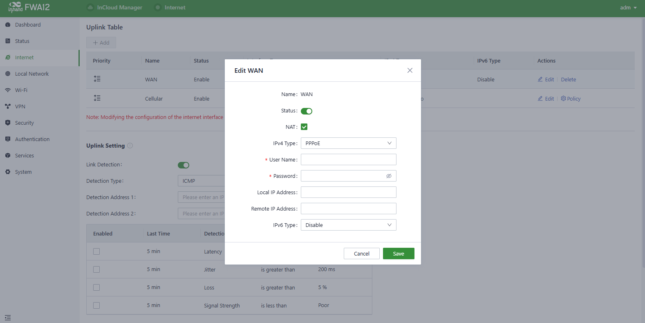
Task: Click the priority reorder icon for WAN row
Action: click(97, 79)
